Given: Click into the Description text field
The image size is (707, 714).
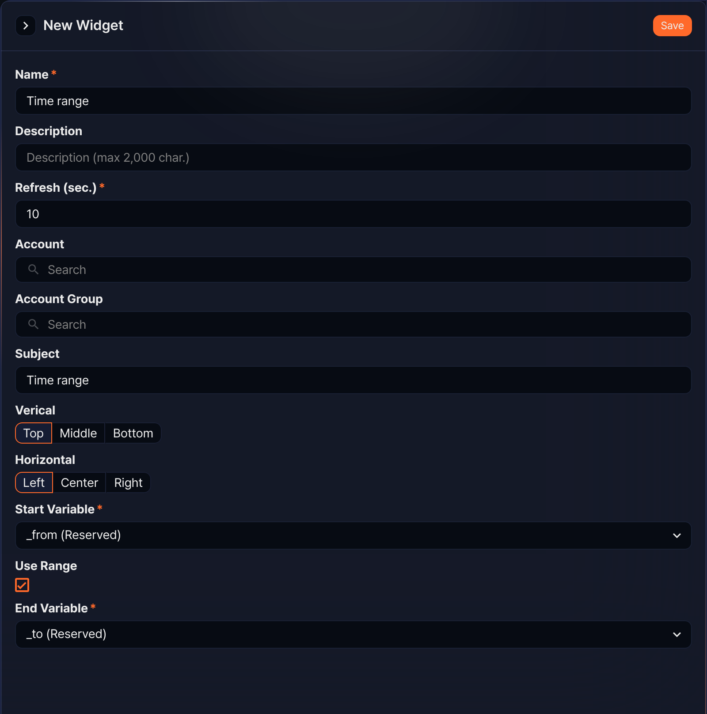Looking at the screenshot, I should pos(353,157).
